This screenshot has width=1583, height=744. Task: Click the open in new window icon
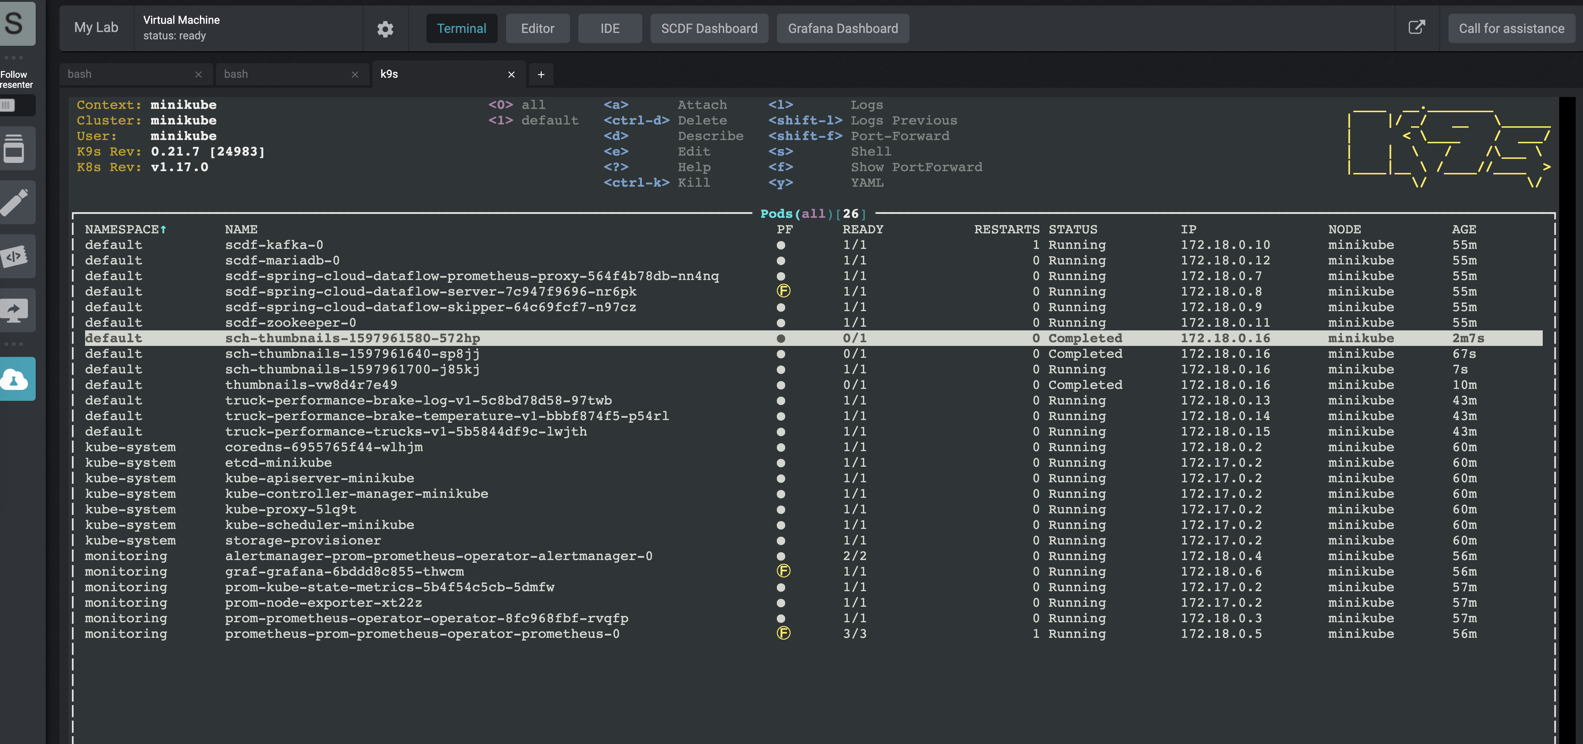[x=1416, y=27]
